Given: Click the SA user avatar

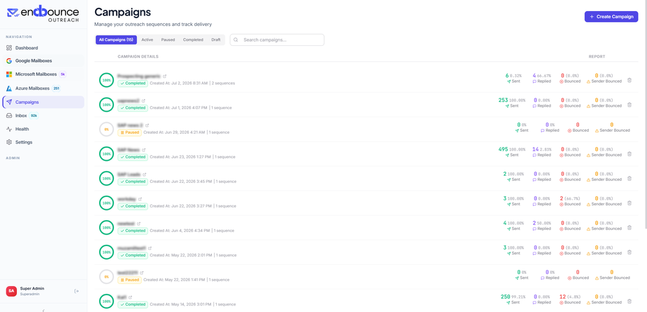Looking at the screenshot, I should (x=11, y=291).
